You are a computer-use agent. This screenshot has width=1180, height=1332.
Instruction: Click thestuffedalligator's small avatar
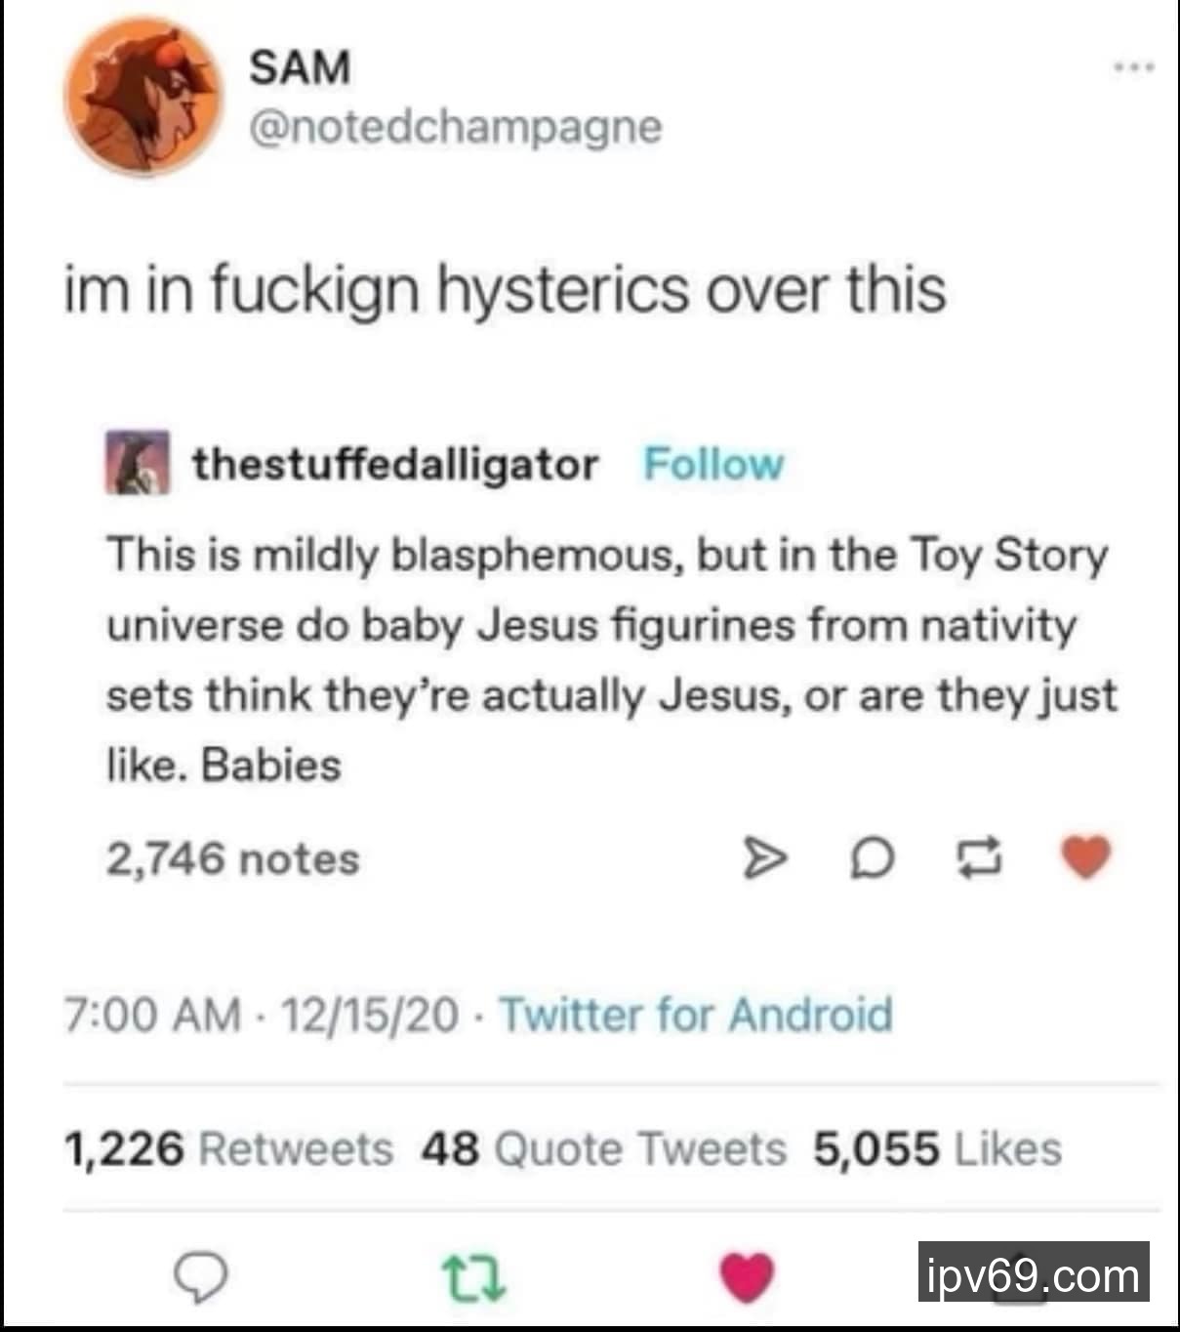click(138, 463)
